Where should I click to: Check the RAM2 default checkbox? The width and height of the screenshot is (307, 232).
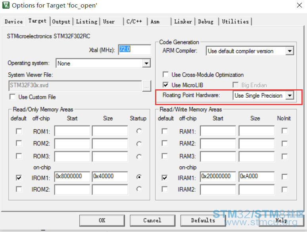[x=165, y=143]
